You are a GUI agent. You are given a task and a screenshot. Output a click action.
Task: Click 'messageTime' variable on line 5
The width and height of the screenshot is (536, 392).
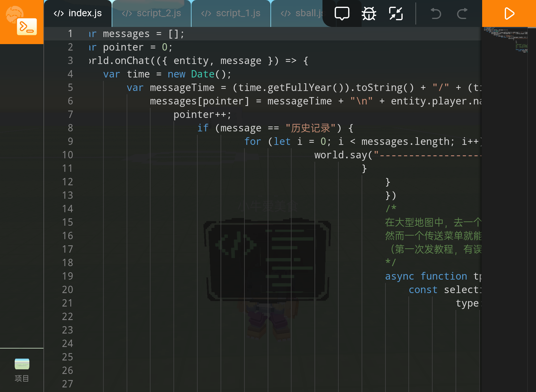[x=182, y=88]
